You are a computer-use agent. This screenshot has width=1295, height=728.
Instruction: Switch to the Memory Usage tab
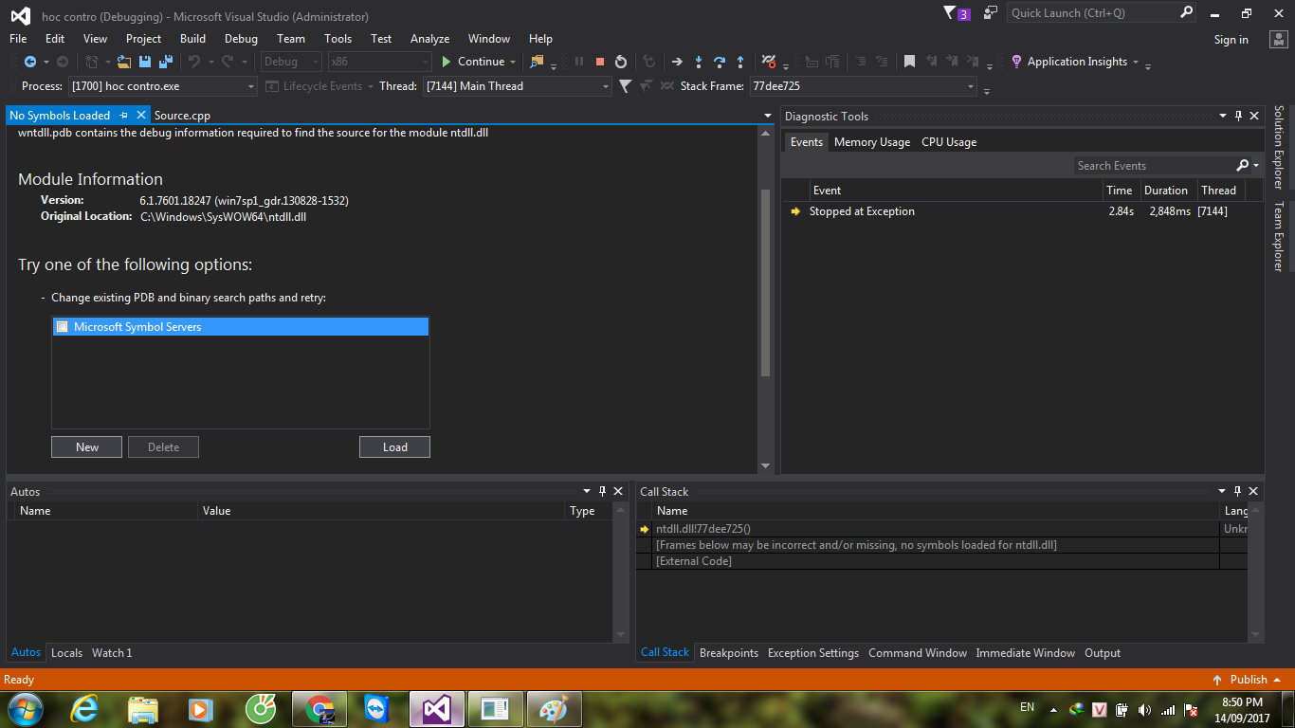tap(872, 142)
